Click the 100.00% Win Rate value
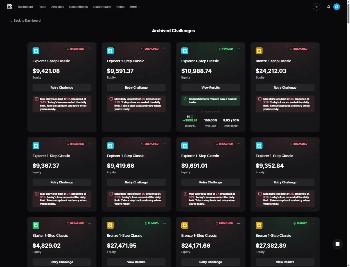 point(211,120)
